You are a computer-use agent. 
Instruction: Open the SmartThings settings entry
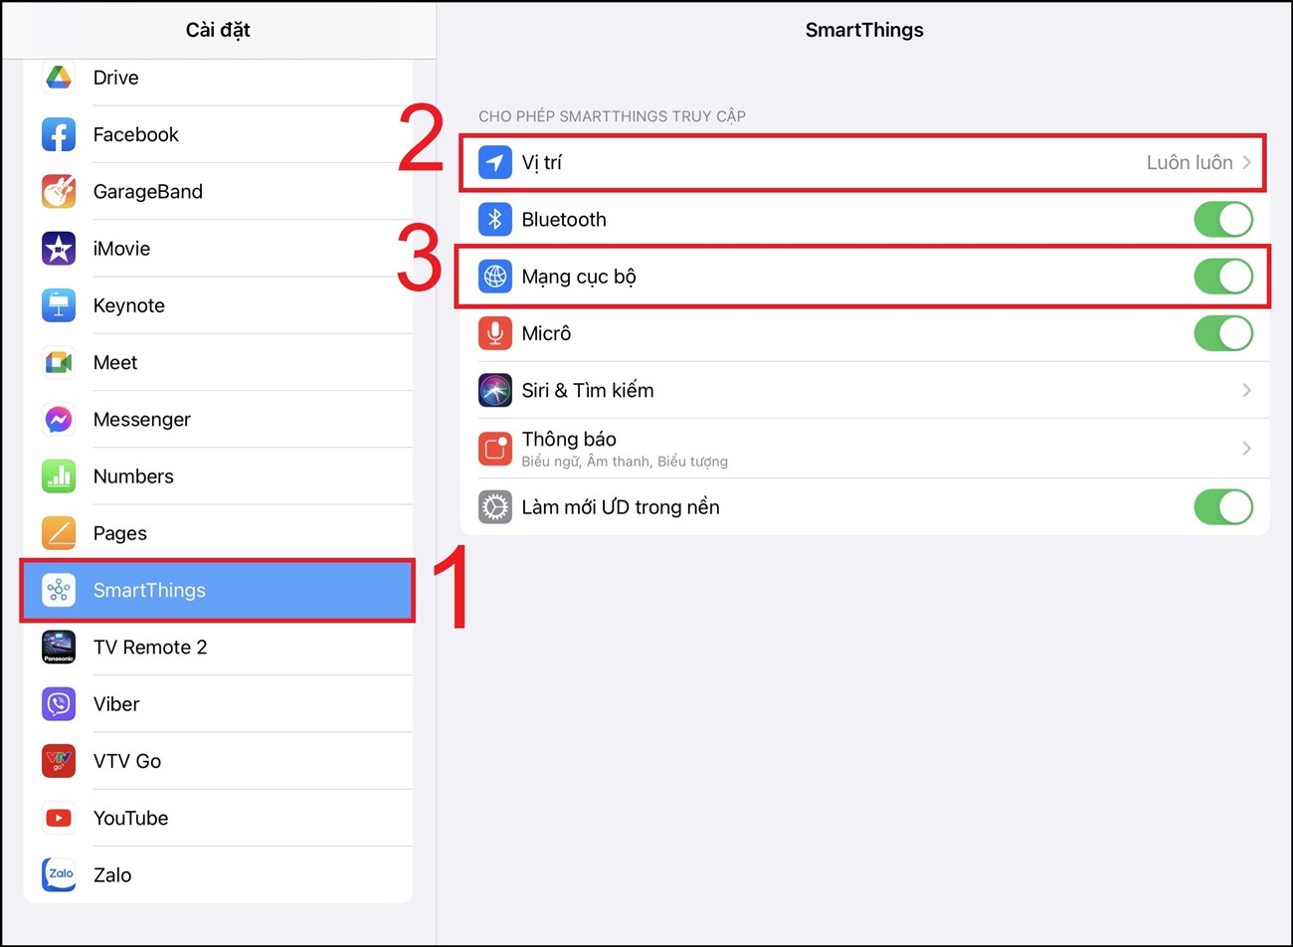tap(218, 591)
